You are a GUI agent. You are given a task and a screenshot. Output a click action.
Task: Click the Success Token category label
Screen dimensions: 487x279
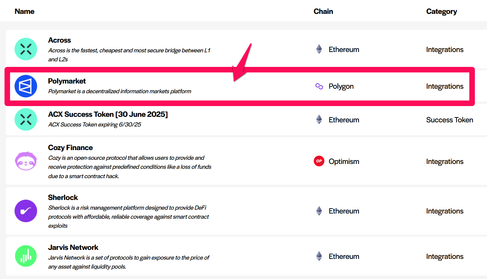pyautogui.click(x=450, y=120)
